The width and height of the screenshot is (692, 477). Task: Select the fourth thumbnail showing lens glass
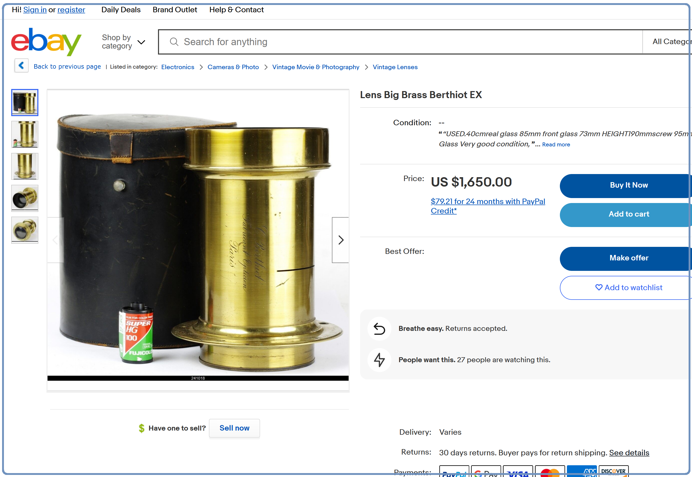[x=25, y=198]
